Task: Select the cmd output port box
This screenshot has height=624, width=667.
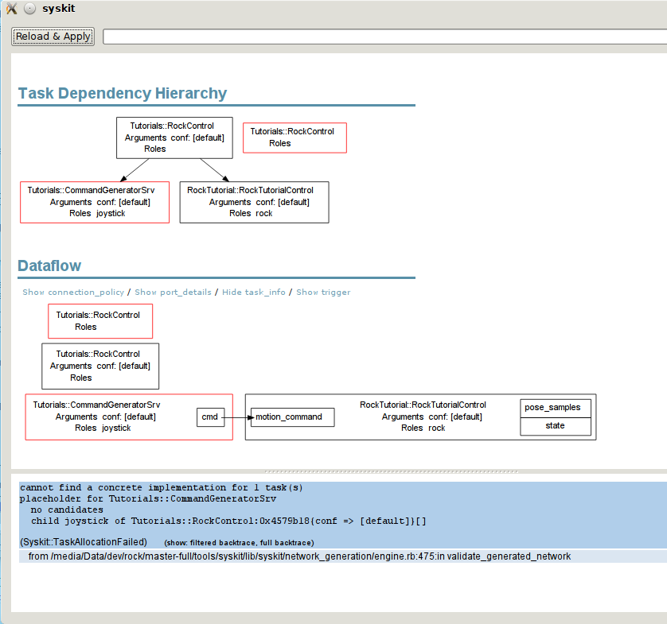Action: coord(210,417)
